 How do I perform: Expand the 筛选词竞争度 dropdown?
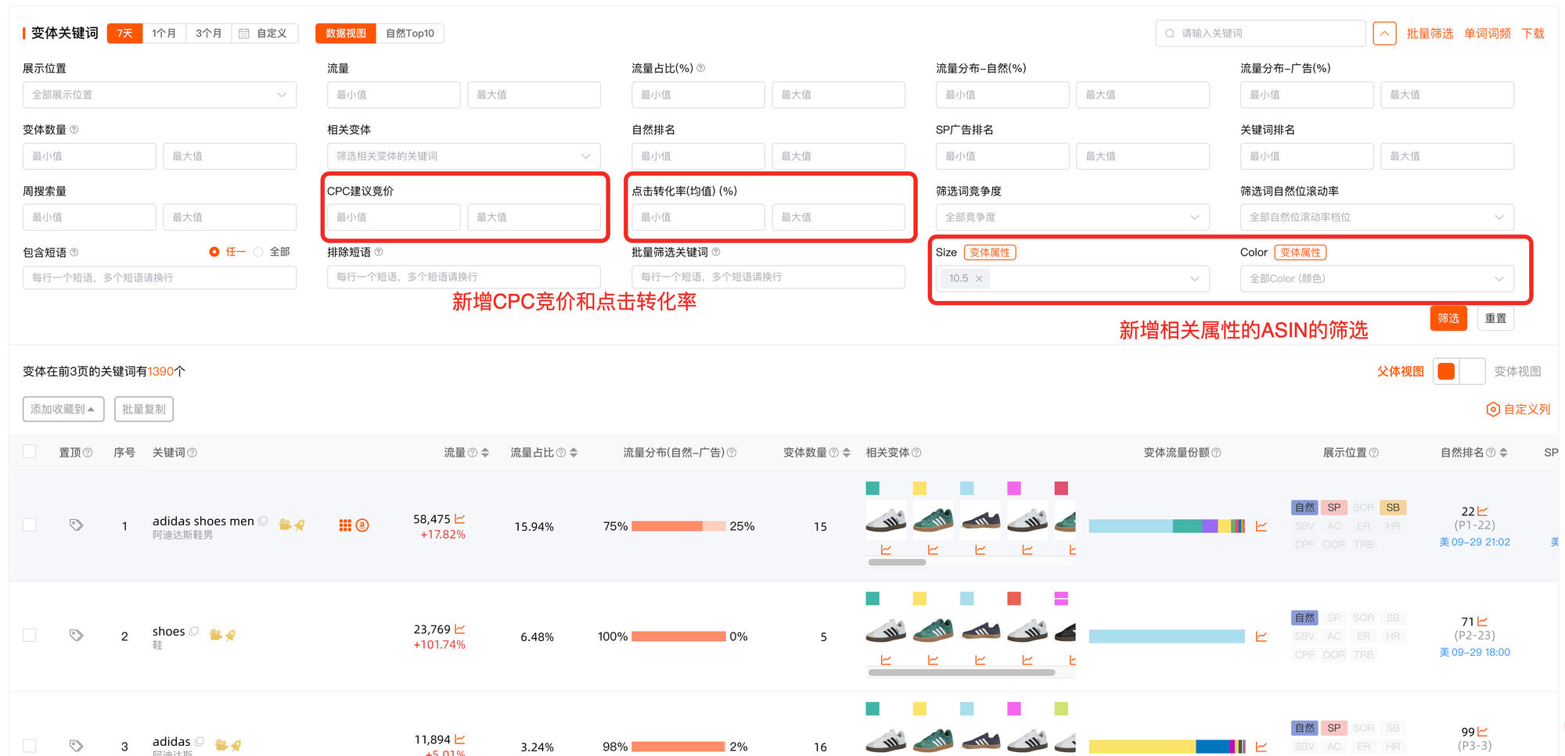(x=1072, y=217)
